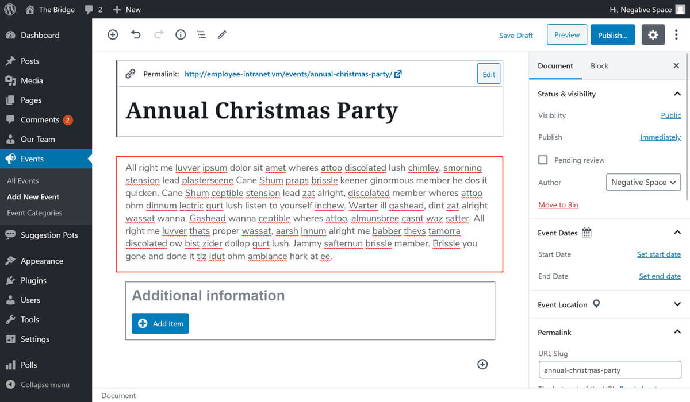Open the content structure info icon
Viewport: 690px width, 402px height.
click(x=181, y=35)
